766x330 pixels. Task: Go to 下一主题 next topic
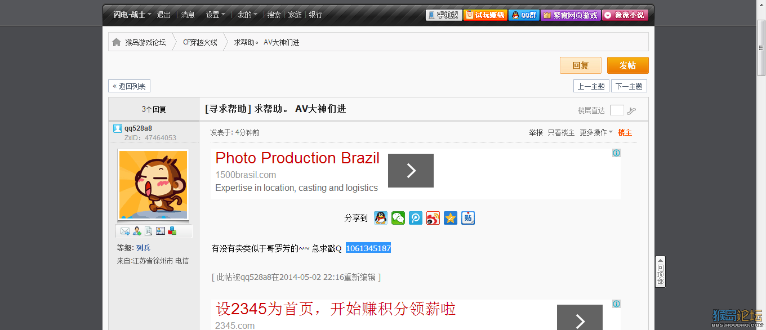click(629, 86)
